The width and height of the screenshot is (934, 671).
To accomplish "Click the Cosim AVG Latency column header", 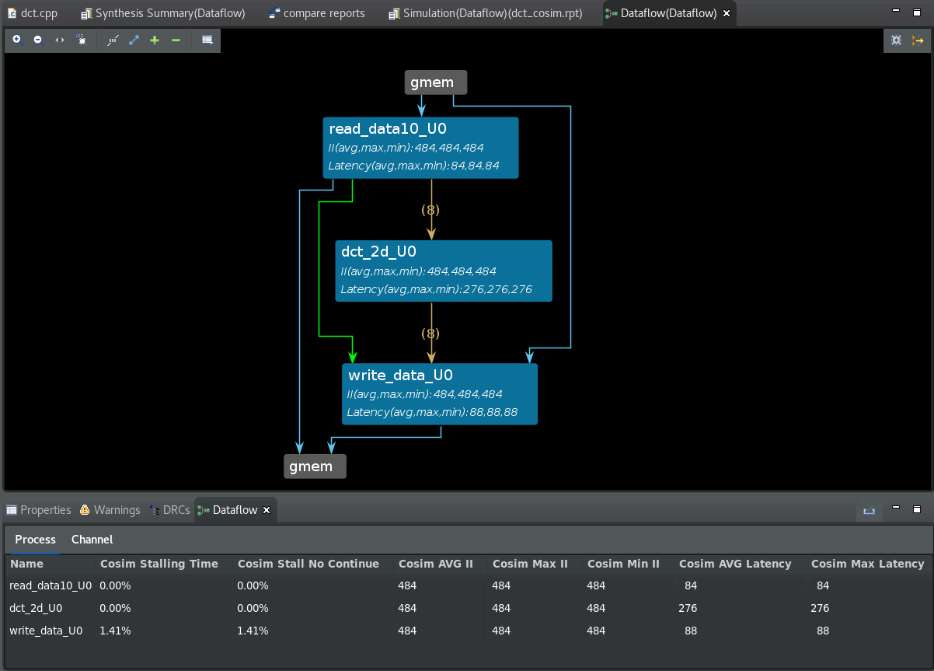I will [x=734, y=564].
